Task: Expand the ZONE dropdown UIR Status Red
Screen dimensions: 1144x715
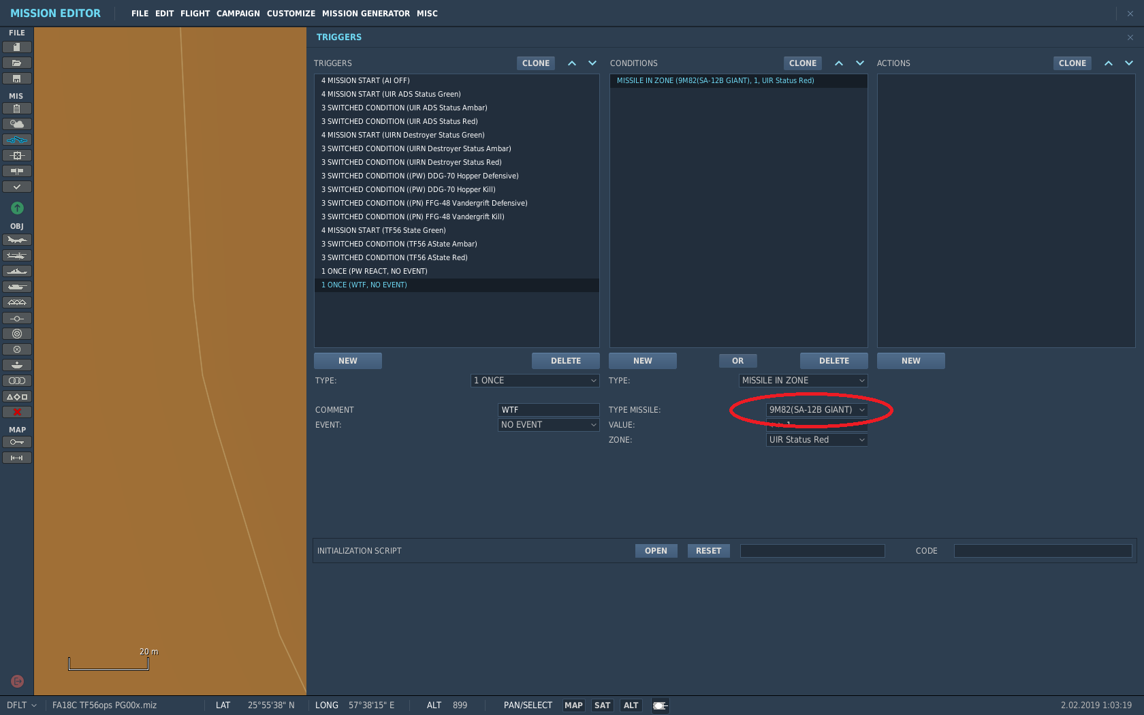Action: point(816,440)
